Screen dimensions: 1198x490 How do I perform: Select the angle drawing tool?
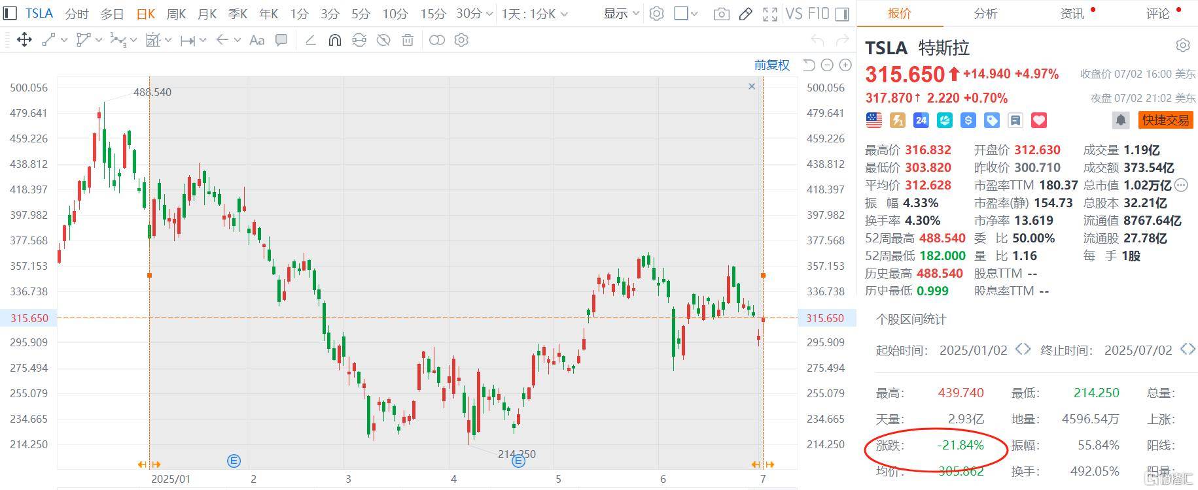click(x=311, y=41)
